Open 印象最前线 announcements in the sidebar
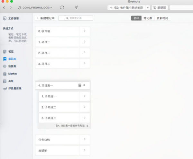Image resolution: width=193 pixels, height=159 pixels. [x=14, y=88]
